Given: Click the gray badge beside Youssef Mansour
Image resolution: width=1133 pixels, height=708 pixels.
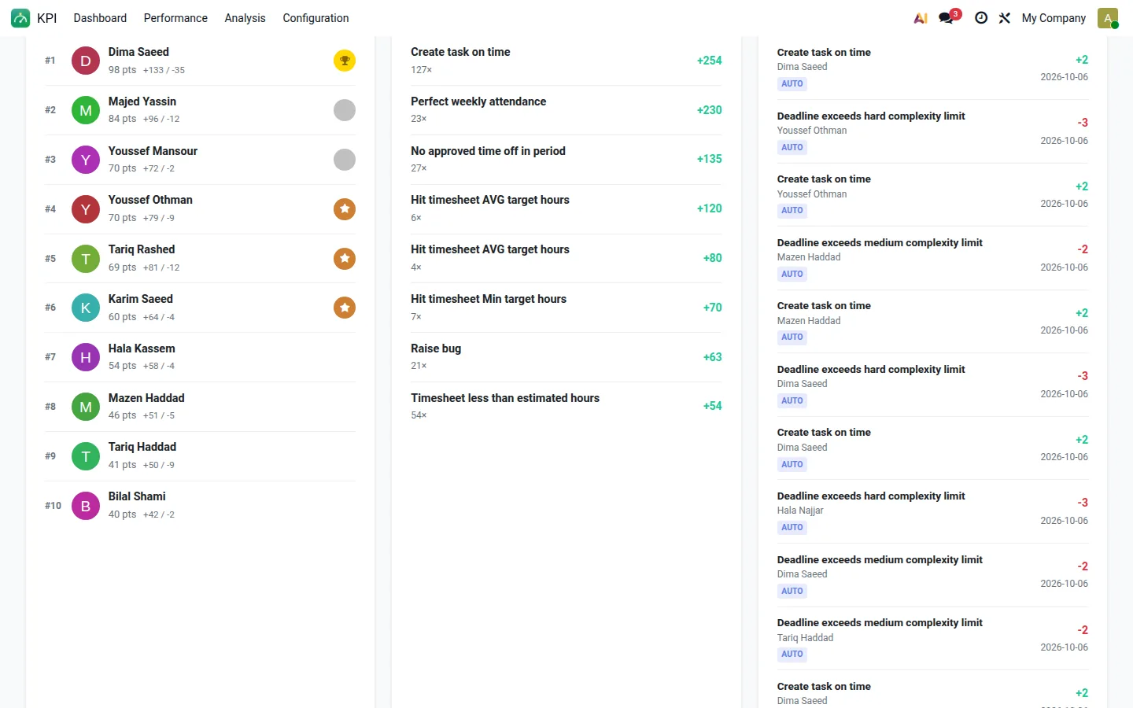Looking at the screenshot, I should coord(345,160).
